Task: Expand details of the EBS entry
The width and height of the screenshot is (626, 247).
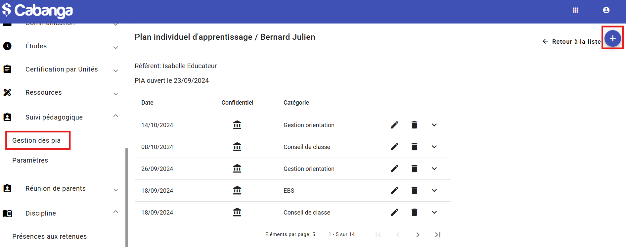Action: coord(434,190)
